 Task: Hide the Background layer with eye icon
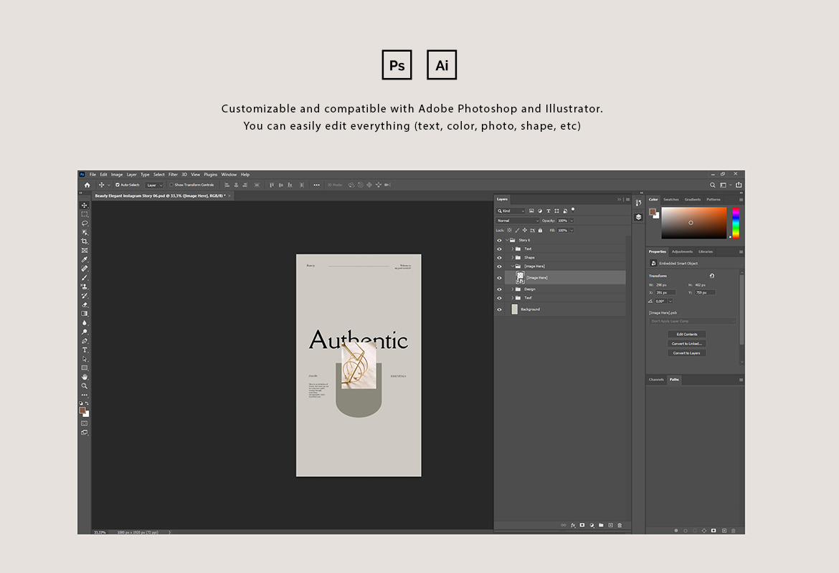coord(499,309)
